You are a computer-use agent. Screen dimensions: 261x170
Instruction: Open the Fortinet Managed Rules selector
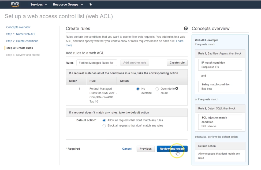(x=97, y=63)
